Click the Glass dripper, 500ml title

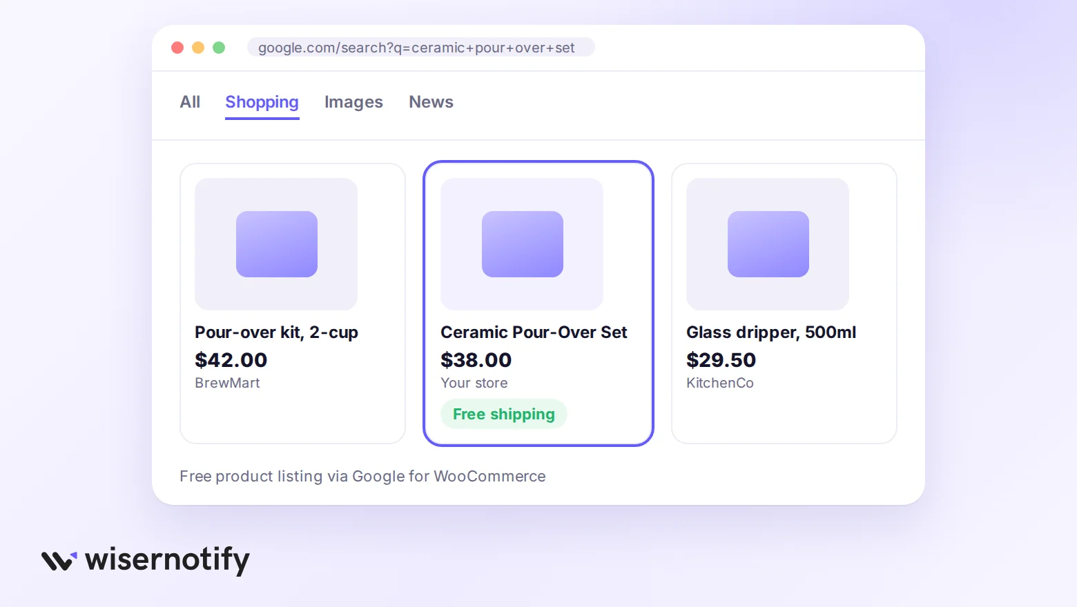pyautogui.click(x=771, y=332)
